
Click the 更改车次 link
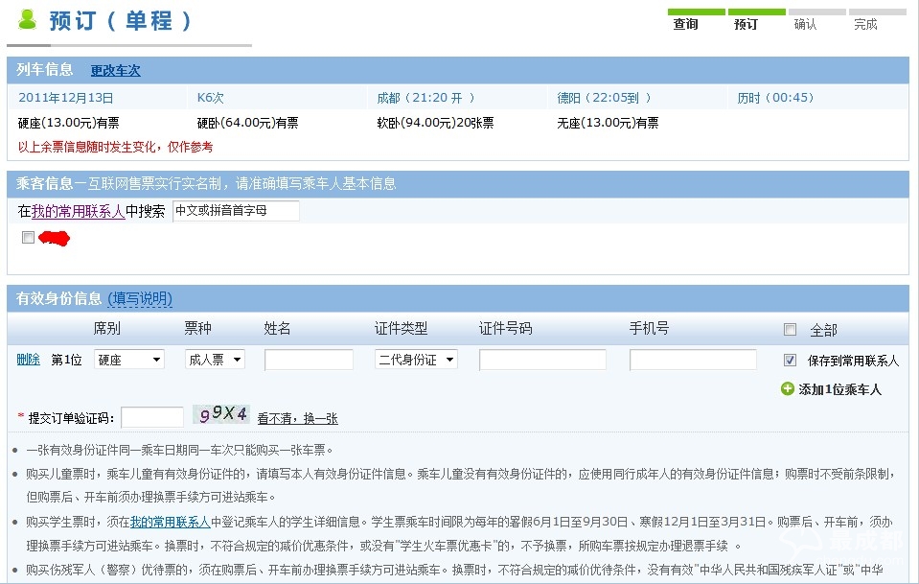point(115,70)
